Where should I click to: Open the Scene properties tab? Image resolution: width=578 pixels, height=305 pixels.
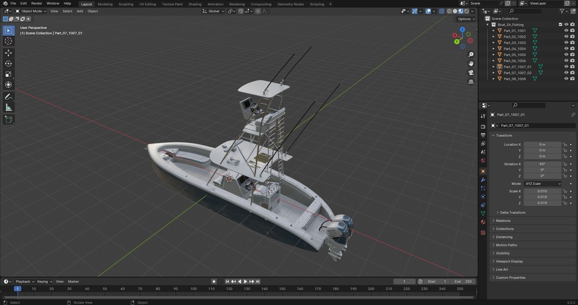pos(483,152)
